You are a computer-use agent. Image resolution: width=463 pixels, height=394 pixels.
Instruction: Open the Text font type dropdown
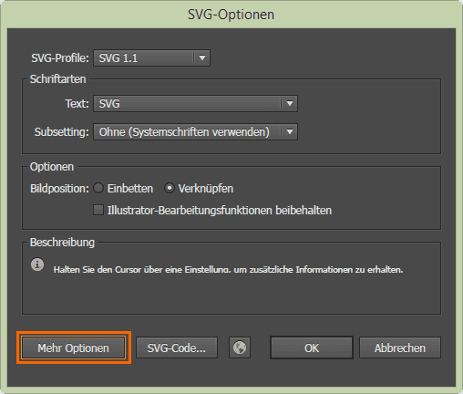click(195, 104)
